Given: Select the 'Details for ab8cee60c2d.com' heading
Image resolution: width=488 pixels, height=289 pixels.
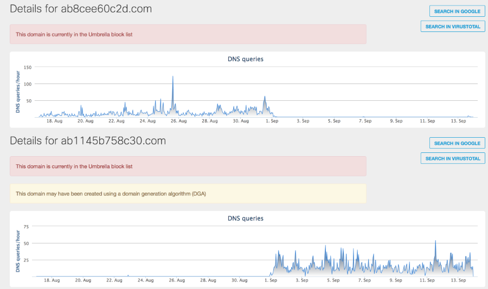Looking at the screenshot, I should 81,9.
